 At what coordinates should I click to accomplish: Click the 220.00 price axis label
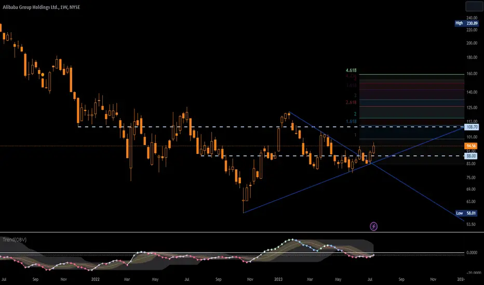tap(472, 30)
